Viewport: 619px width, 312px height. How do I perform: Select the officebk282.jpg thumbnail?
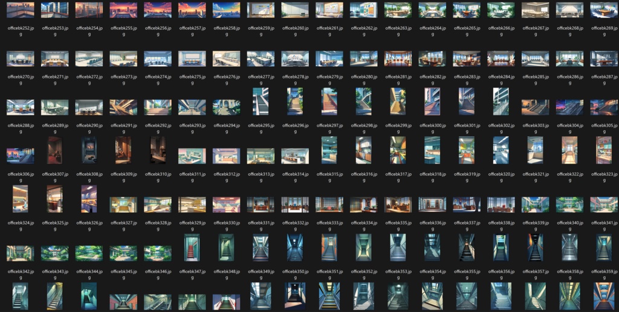click(x=433, y=59)
